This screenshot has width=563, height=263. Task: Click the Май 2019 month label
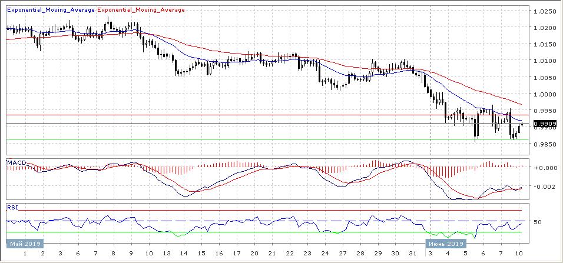point(22,242)
